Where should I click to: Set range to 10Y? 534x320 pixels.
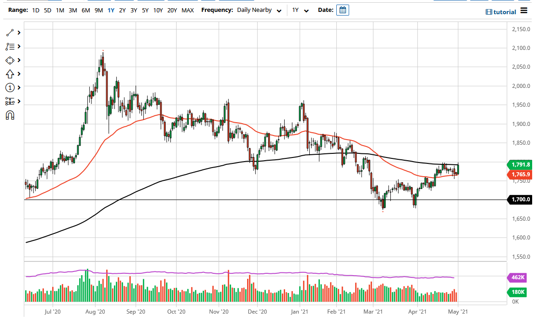point(158,10)
